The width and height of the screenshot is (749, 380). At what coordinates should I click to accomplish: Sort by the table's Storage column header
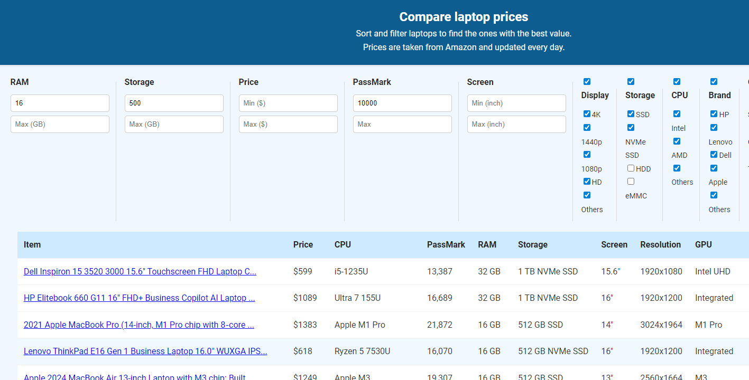533,244
